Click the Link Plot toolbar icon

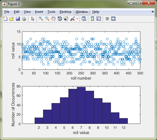coord(84,19)
